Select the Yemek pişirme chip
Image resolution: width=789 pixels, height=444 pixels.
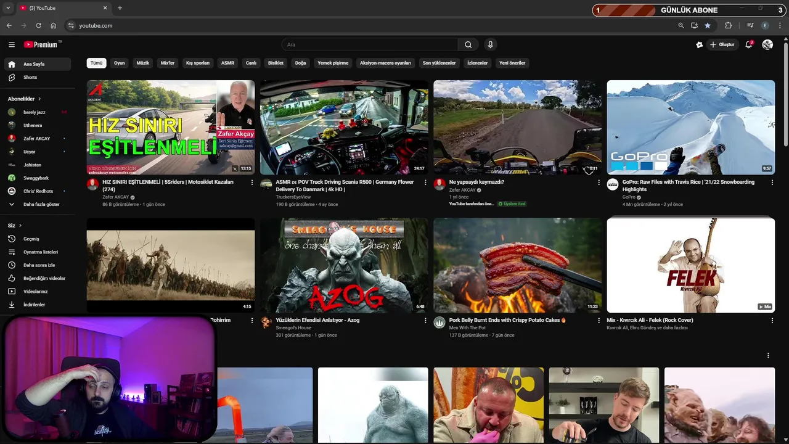point(333,63)
